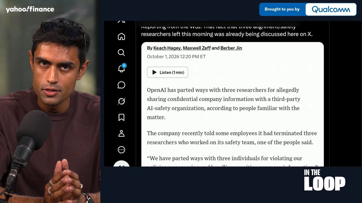Click the IN THE LOOP show logo

(x=325, y=180)
